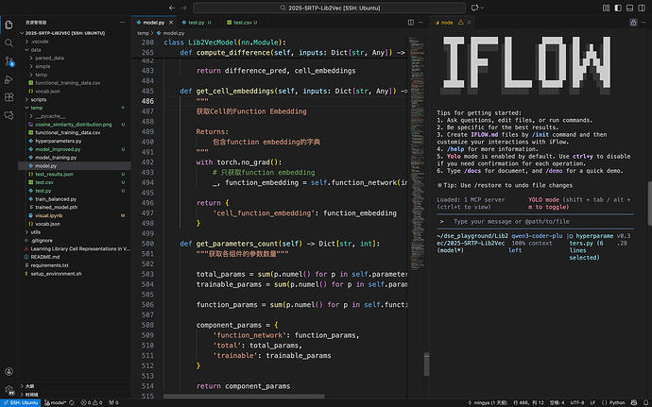This screenshot has height=407, width=652.
Task: Open visual.ipynb in file tree
Action: click(48, 215)
